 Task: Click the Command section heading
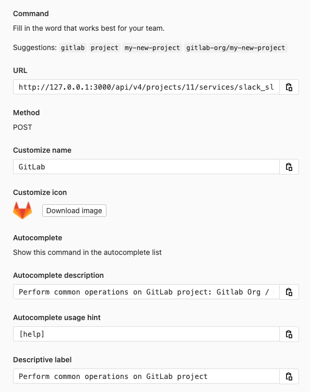31,14
